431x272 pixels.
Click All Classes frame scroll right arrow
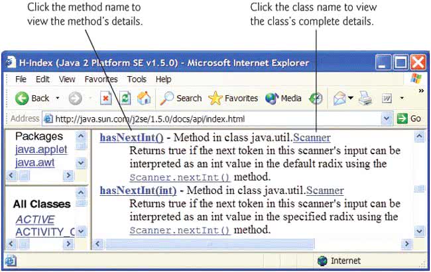tap(68, 244)
